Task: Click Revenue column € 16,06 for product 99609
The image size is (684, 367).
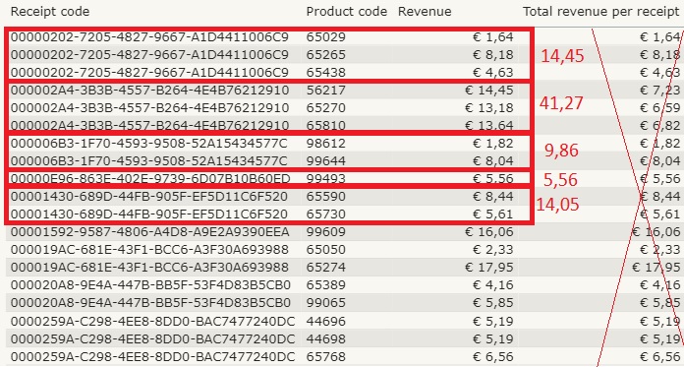Action: tap(489, 231)
